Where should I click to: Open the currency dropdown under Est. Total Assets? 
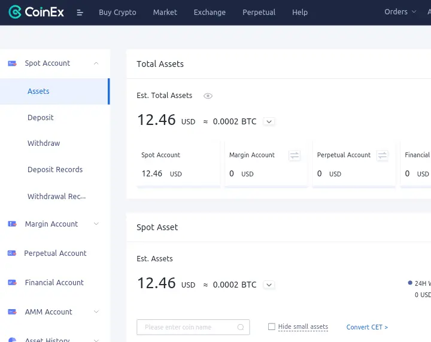pyautogui.click(x=269, y=121)
